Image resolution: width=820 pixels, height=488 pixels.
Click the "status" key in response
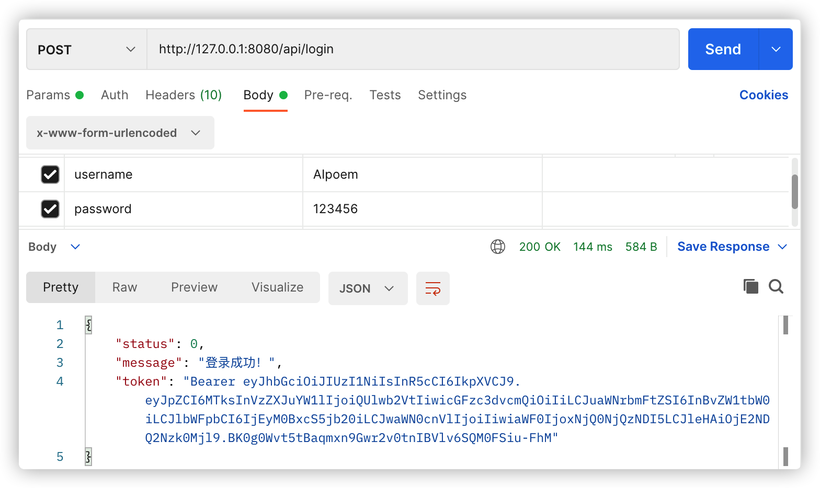(x=145, y=344)
